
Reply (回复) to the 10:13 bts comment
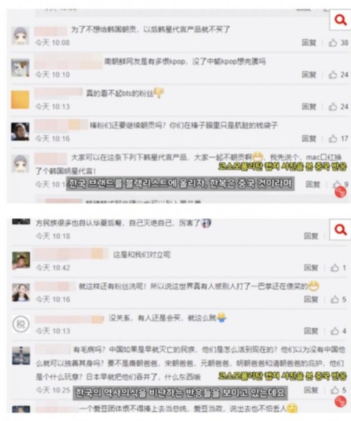pyautogui.click(x=309, y=106)
